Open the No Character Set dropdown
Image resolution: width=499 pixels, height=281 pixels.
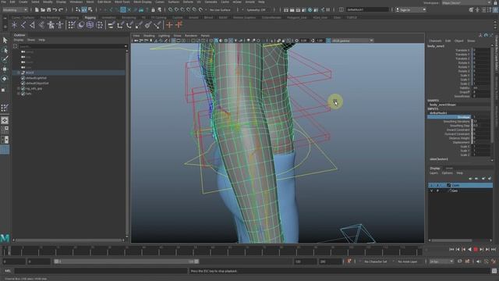[377, 261]
